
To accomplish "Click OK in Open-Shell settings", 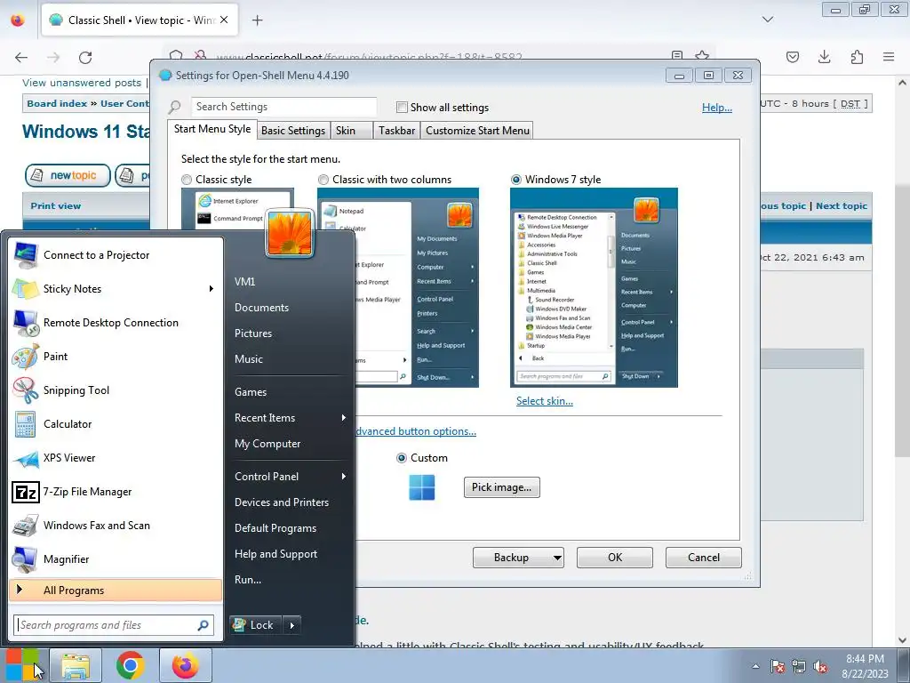I will click(615, 558).
